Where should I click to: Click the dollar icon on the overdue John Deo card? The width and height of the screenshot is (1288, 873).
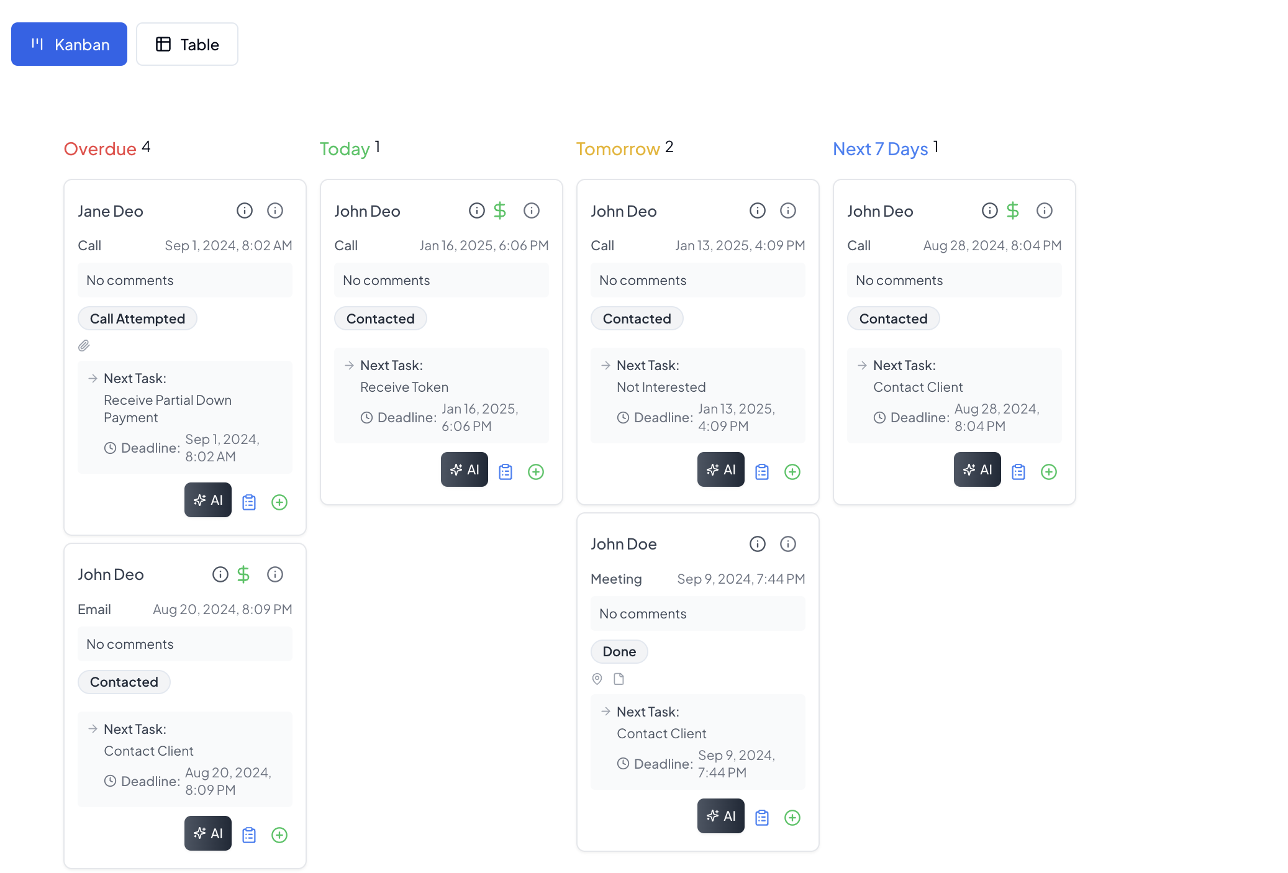tap(243, 574)
